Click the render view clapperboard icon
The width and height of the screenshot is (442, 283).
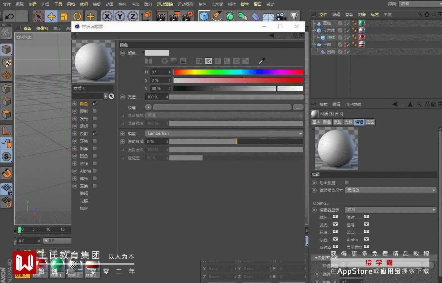(162, 16)
